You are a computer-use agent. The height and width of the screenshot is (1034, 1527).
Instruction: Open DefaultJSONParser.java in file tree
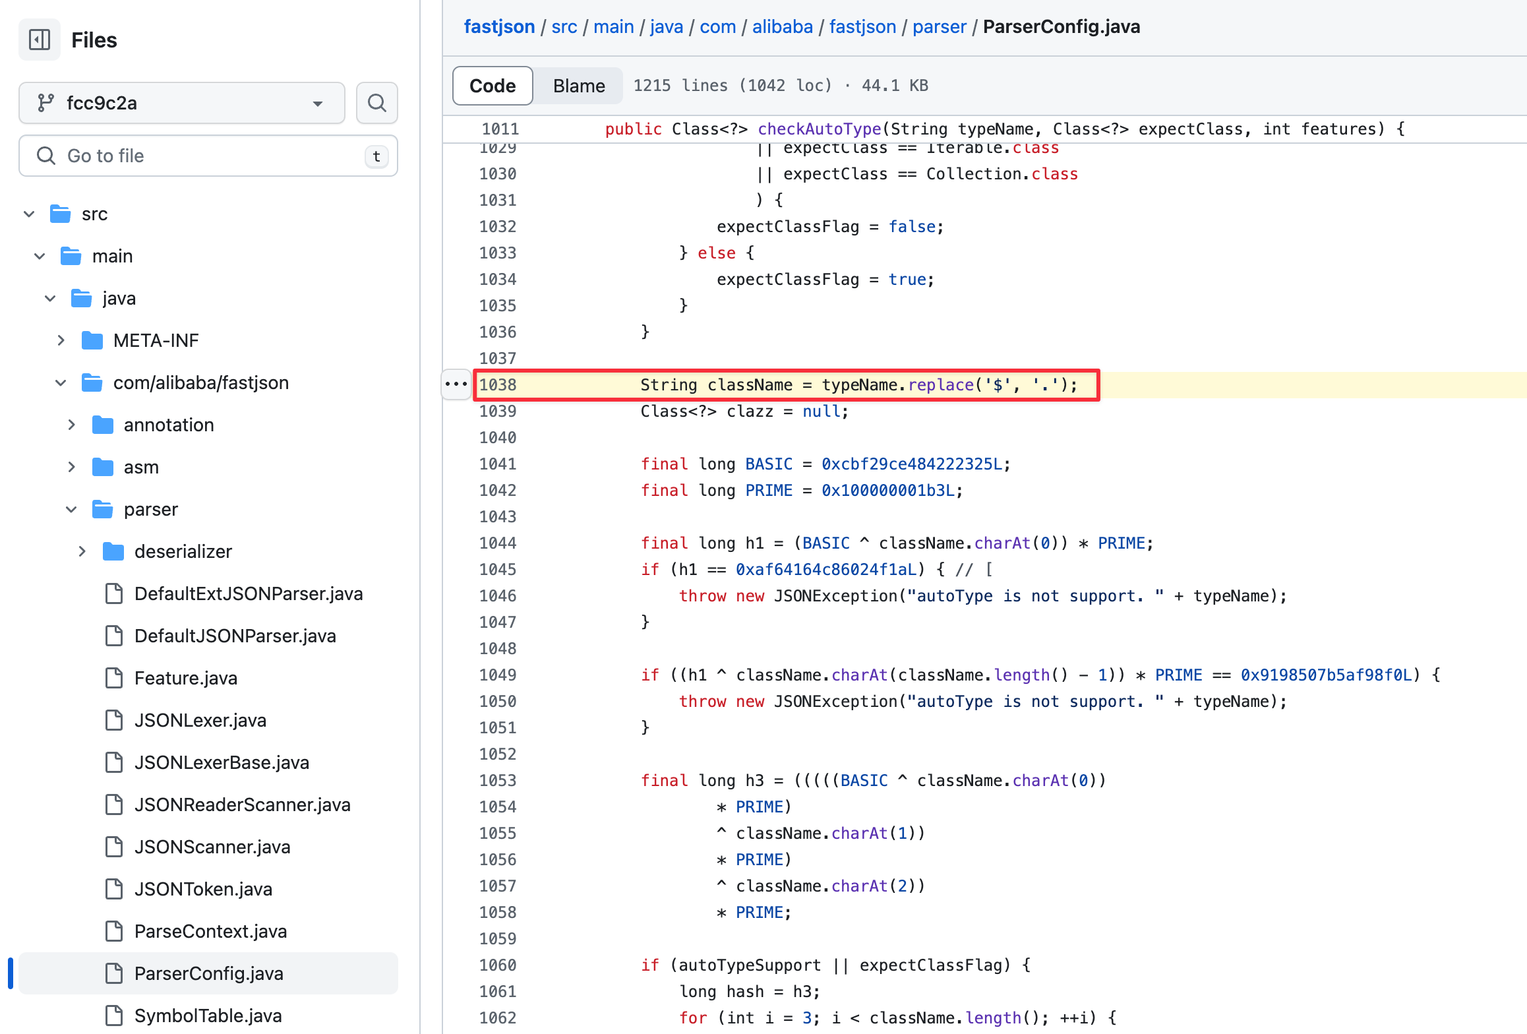[235, 636]
